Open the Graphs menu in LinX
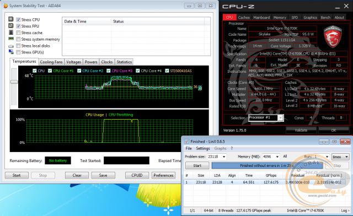Screen dimensions: 353x216 (220, 148)
